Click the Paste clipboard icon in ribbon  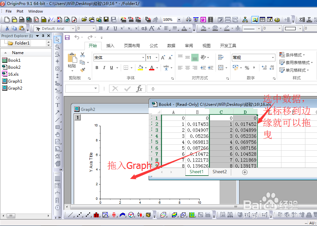(x=72, y=58)
